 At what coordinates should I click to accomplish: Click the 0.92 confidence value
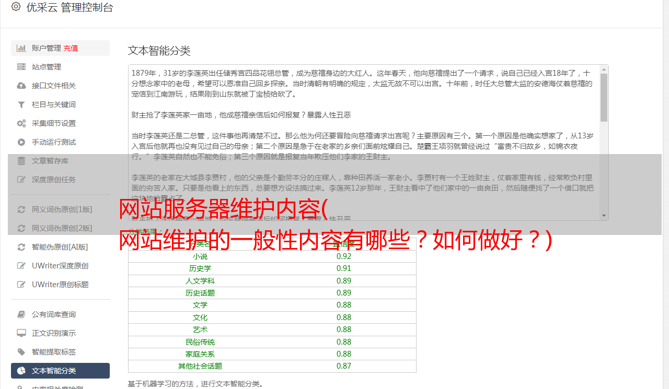click(344, 256)
